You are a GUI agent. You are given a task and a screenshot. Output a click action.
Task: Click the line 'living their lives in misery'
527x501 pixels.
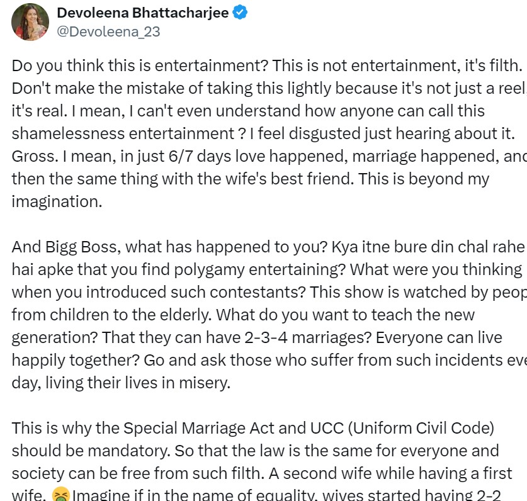pos(137,383)
